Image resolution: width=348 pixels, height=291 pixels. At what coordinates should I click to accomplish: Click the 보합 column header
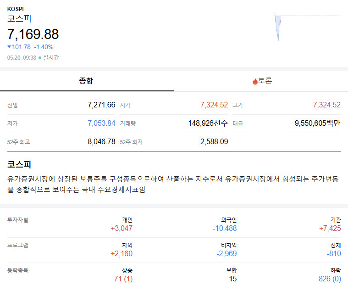232,270
